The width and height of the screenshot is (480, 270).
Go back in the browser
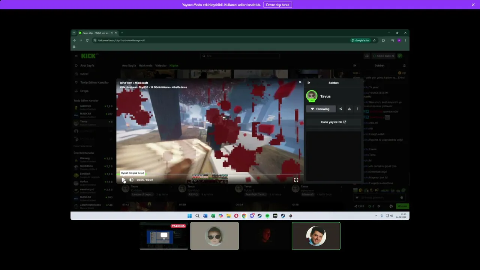point(75,40)
